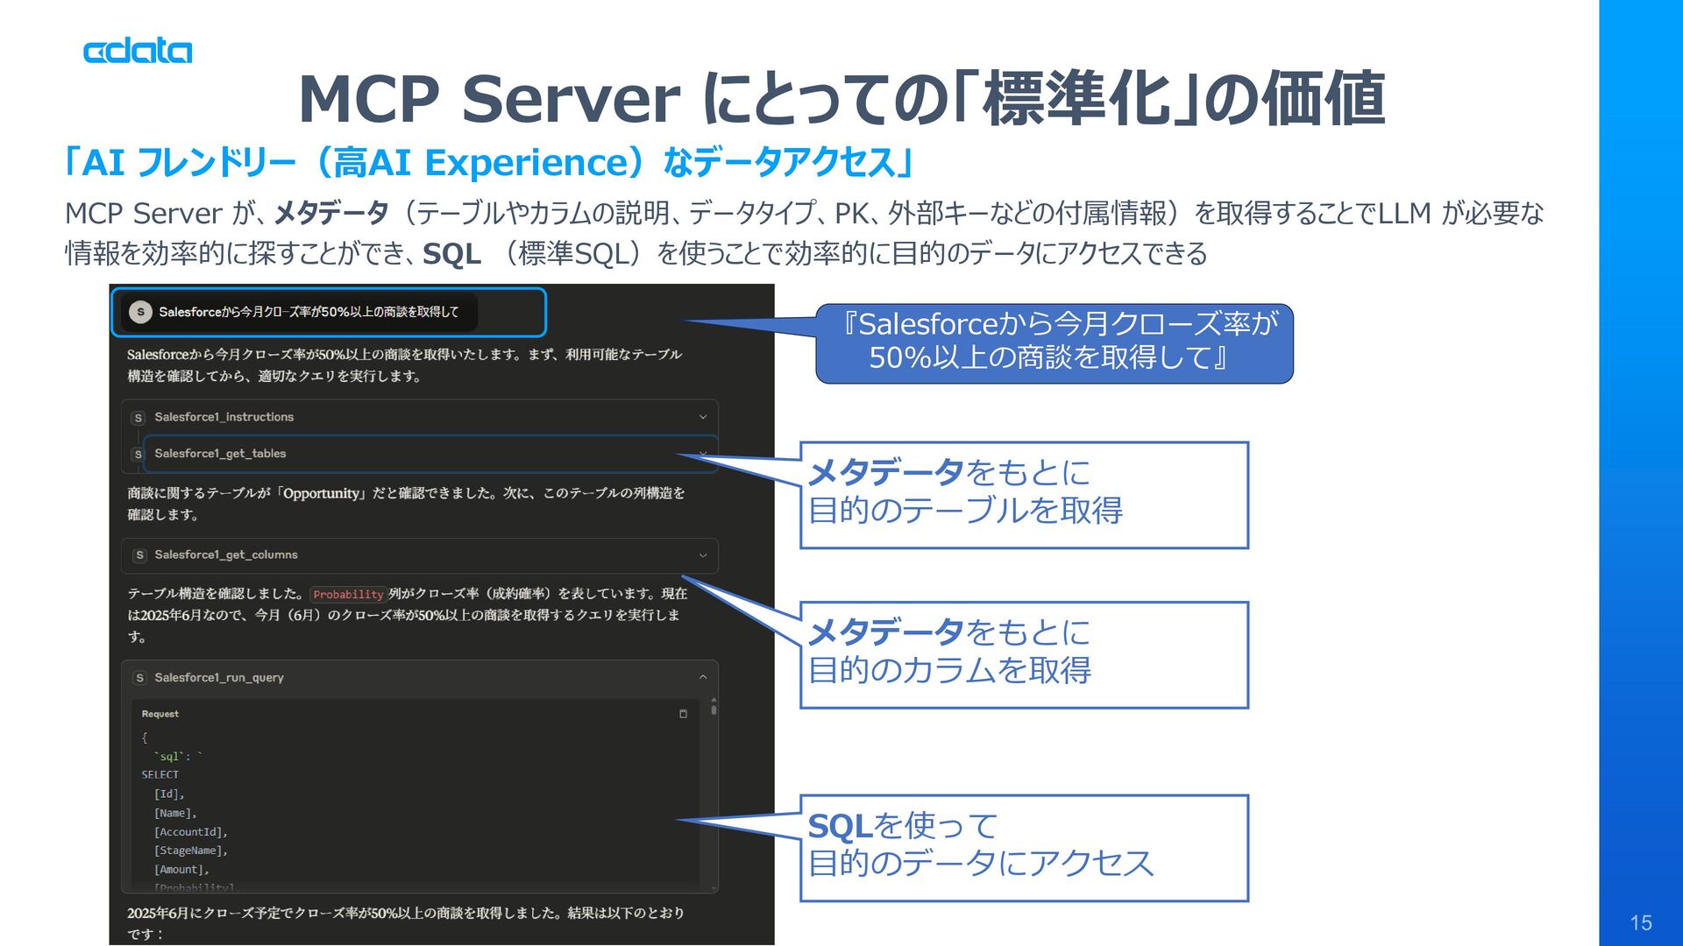Click the final reply about 2025年6月 results
Viewport: 1683px width, 946px height.
[x=406, y=923]
